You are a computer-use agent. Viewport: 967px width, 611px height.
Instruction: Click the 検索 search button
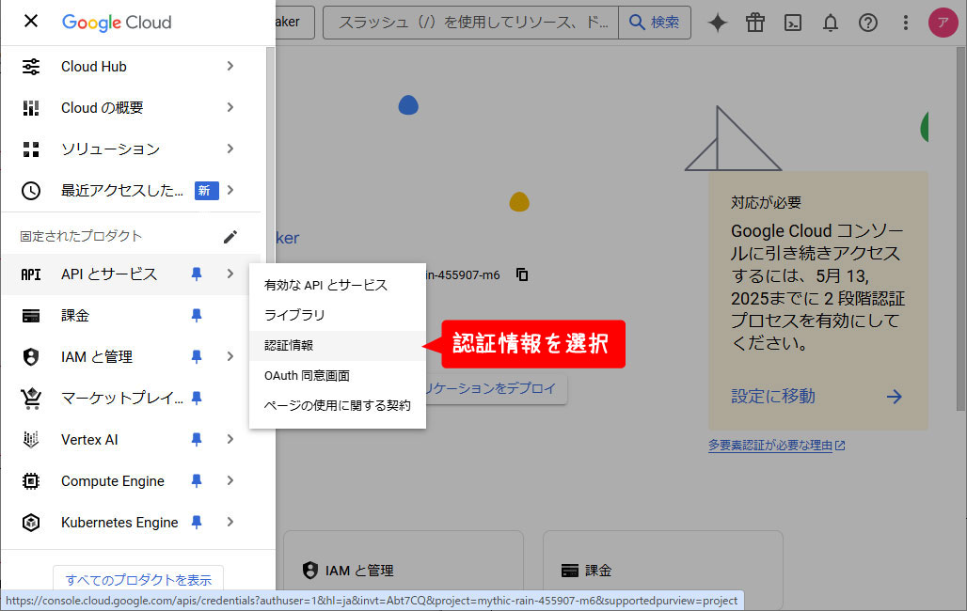coord(655,23)
